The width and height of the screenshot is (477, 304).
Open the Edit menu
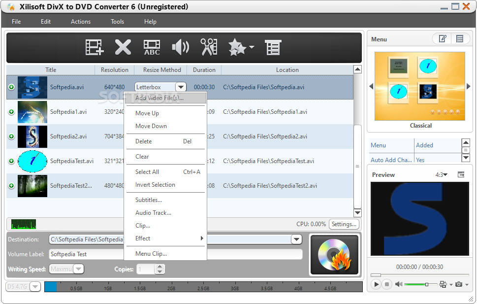[x=46, y=22]
